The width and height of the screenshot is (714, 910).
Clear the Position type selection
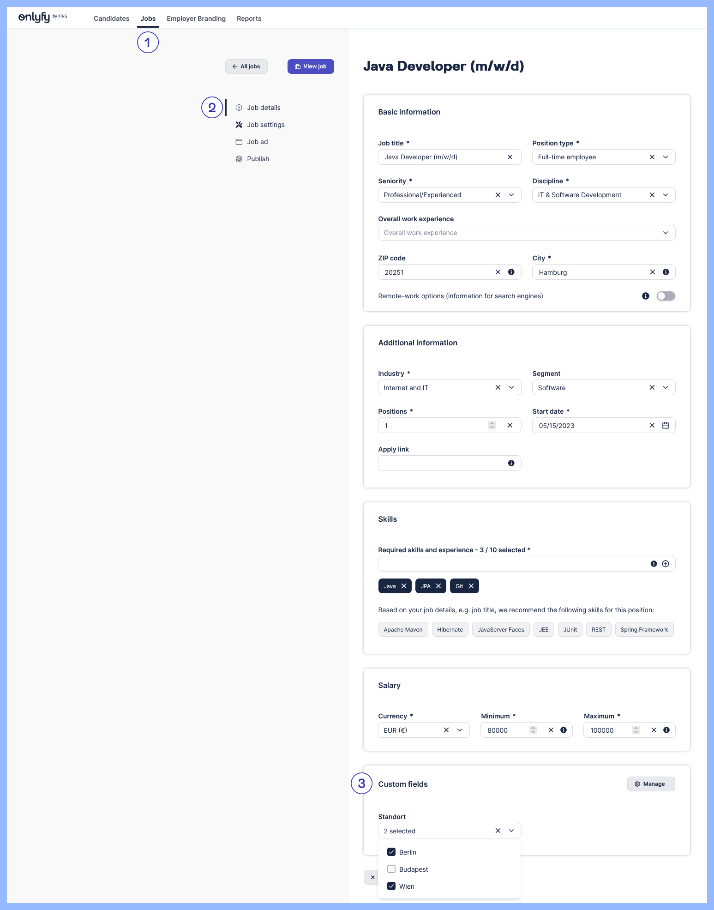(652, 157)
